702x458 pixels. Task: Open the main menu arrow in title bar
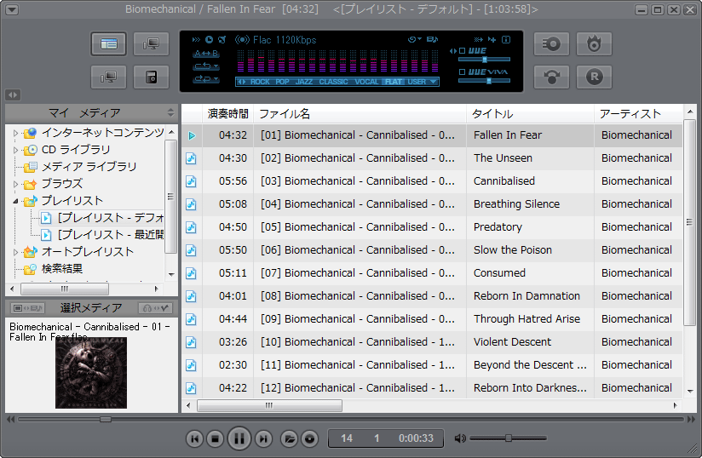click(x=12, y=9)
